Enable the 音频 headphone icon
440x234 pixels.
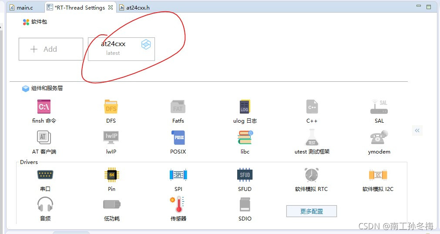click(x=45, y=204)
